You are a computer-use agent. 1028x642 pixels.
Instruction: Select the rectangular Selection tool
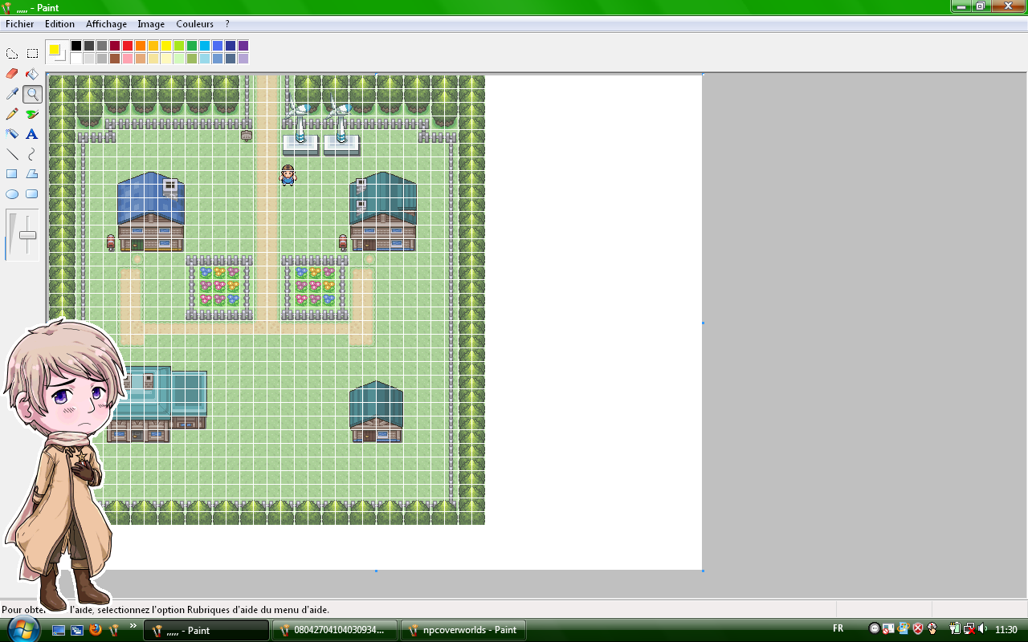(x=32, y=54)
